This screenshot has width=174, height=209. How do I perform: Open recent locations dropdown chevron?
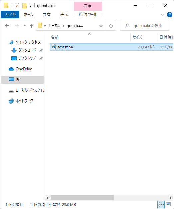coord(25,25)
